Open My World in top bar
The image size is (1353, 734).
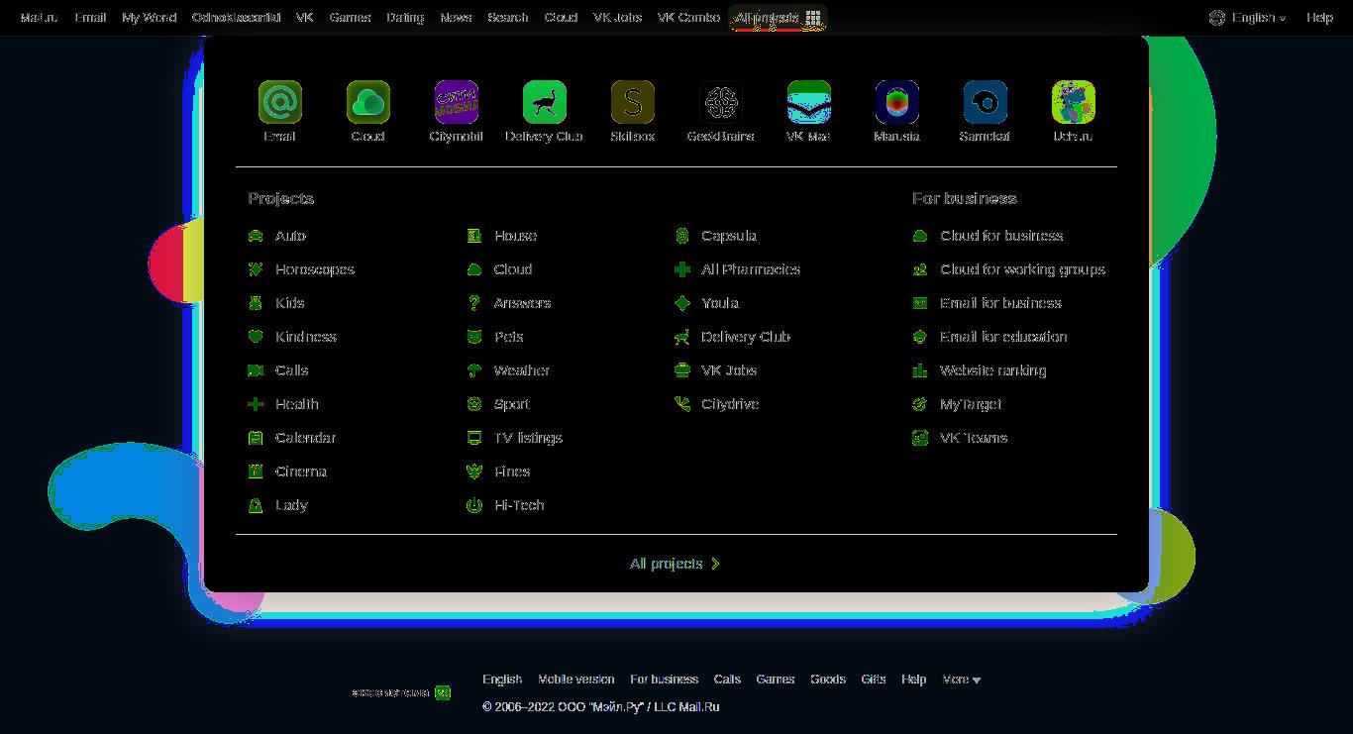pyautogui.click(x=150, y=18)
